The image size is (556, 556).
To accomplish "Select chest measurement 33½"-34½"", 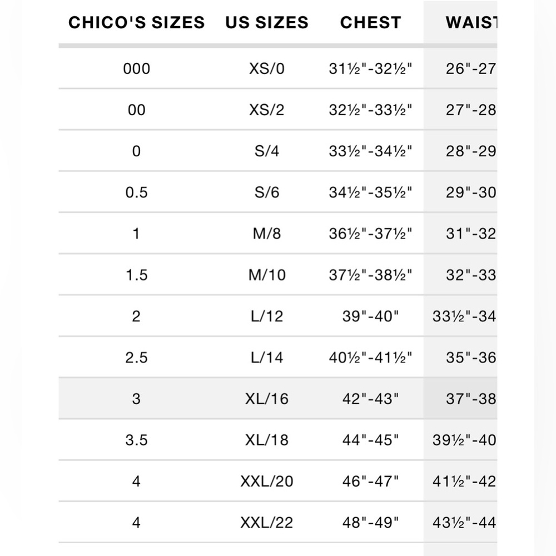I will tap(370, 151).
